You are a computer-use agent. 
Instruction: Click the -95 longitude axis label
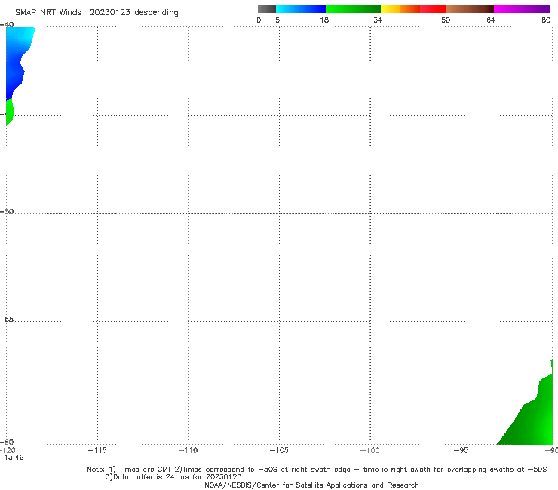coord(461,450)
